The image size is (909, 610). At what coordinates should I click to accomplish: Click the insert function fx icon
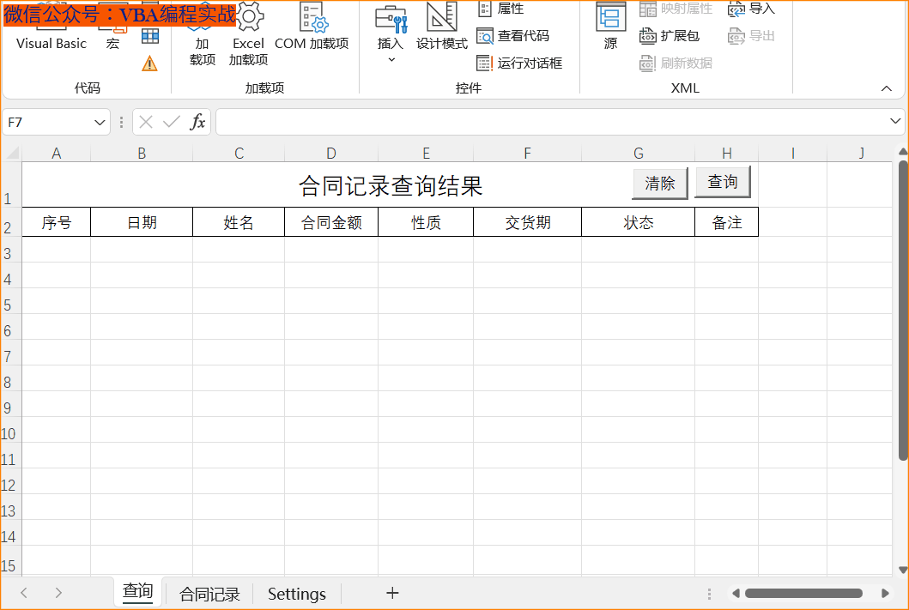tap(197, 122)
